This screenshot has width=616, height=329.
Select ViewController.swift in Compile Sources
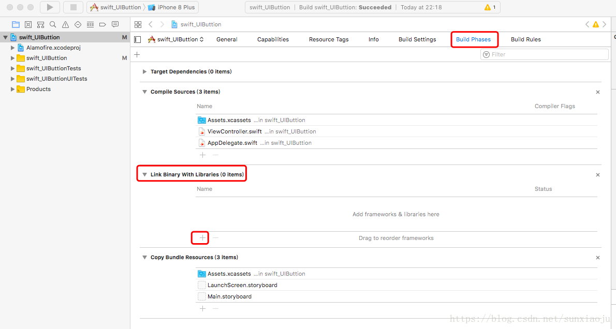(x=397, y=131)
